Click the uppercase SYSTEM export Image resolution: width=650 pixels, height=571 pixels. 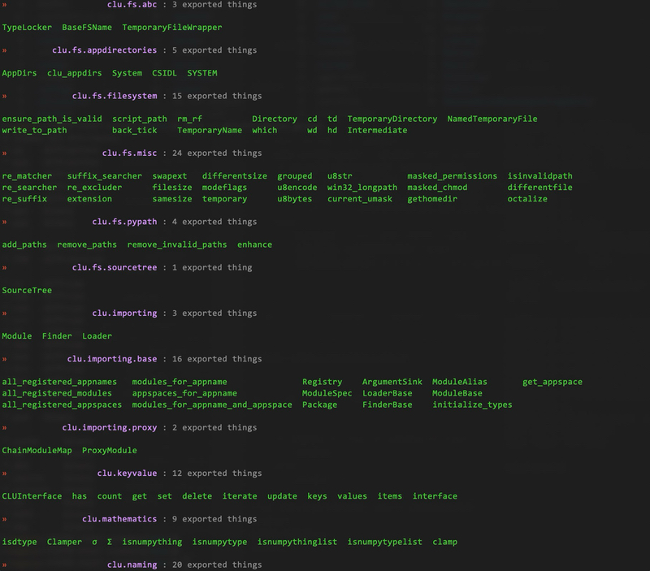coord(201,73)
